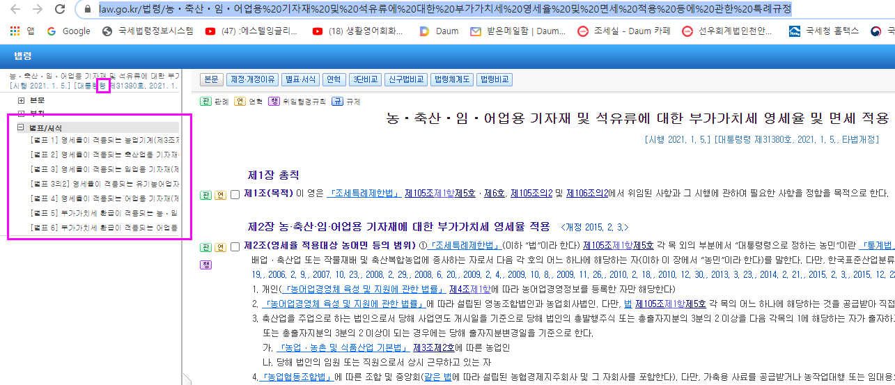The width and height of the screenshot is (895, 385).
Task: Reload the current page
Action: point(60,10)
